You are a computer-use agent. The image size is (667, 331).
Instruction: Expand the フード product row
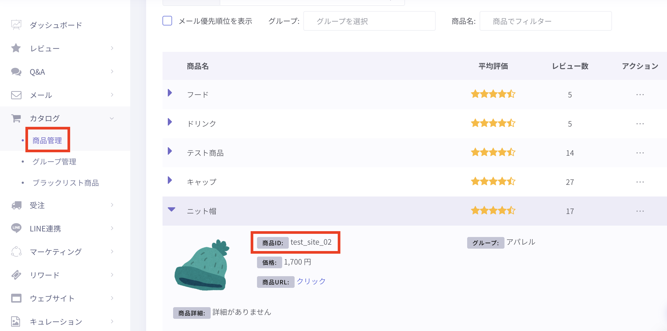point(170,93)
